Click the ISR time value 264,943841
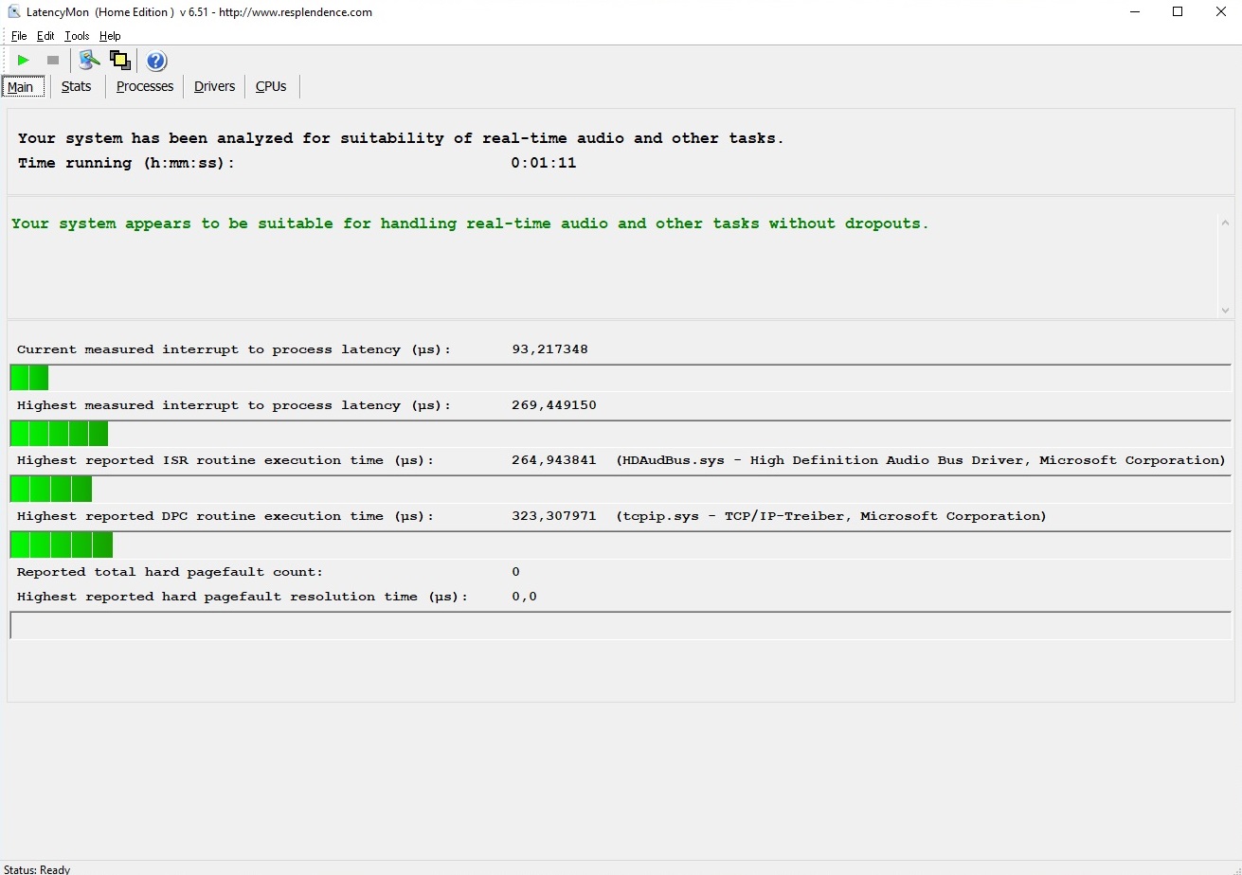 554,460
